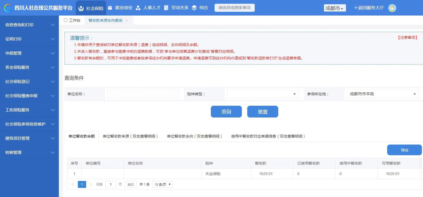423x197 pixels.
Task: Open the 10 条/页 page size dropdown
Action: pos(162,184)
